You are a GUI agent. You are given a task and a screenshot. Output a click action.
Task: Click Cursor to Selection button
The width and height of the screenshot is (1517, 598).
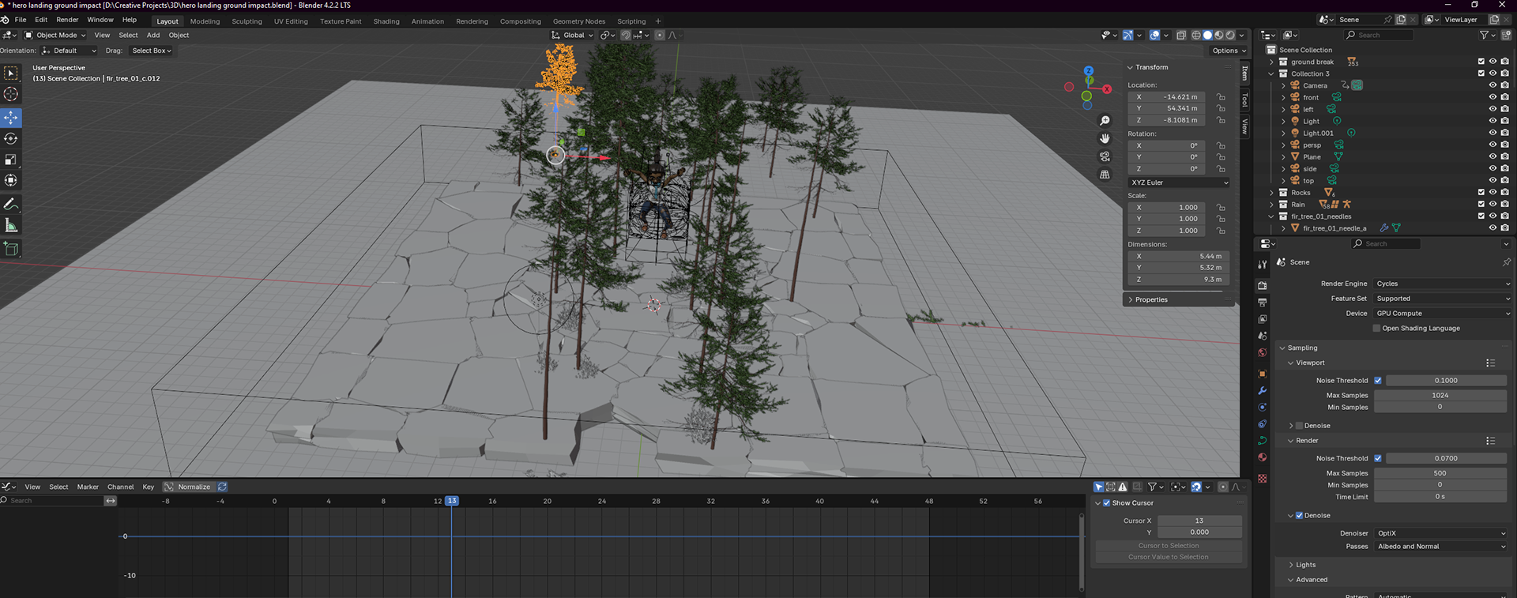(1169, 546)
